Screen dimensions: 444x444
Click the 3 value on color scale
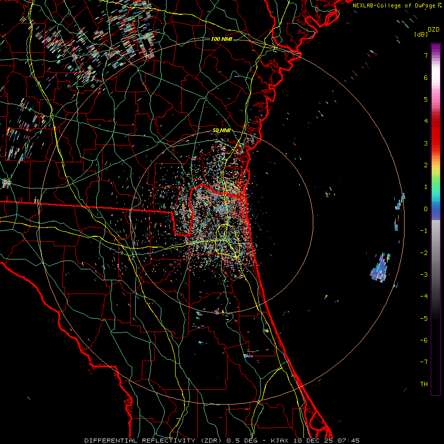point(426,143)
